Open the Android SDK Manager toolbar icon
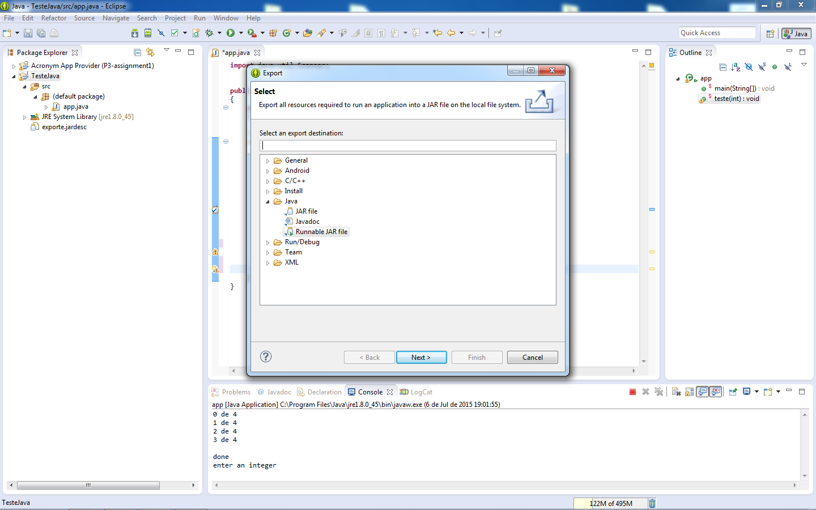The height and width of the screenshot is (510, 816). click(135, 33)
